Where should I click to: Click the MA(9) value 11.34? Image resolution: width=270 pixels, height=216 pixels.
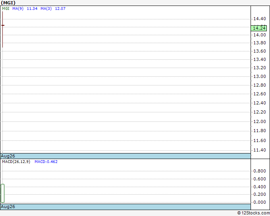[32, 9]
